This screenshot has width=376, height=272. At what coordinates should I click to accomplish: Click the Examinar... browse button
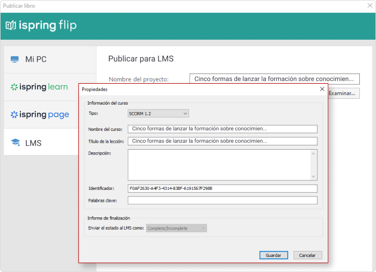tap(344, 93)
